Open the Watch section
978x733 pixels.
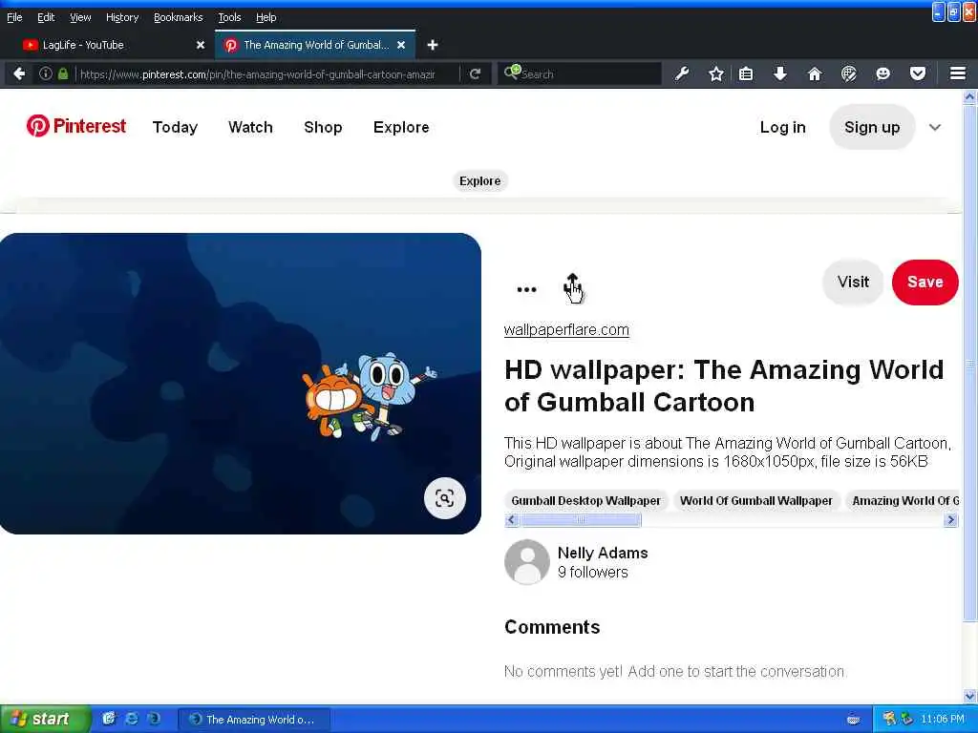(x=250, y=127)
